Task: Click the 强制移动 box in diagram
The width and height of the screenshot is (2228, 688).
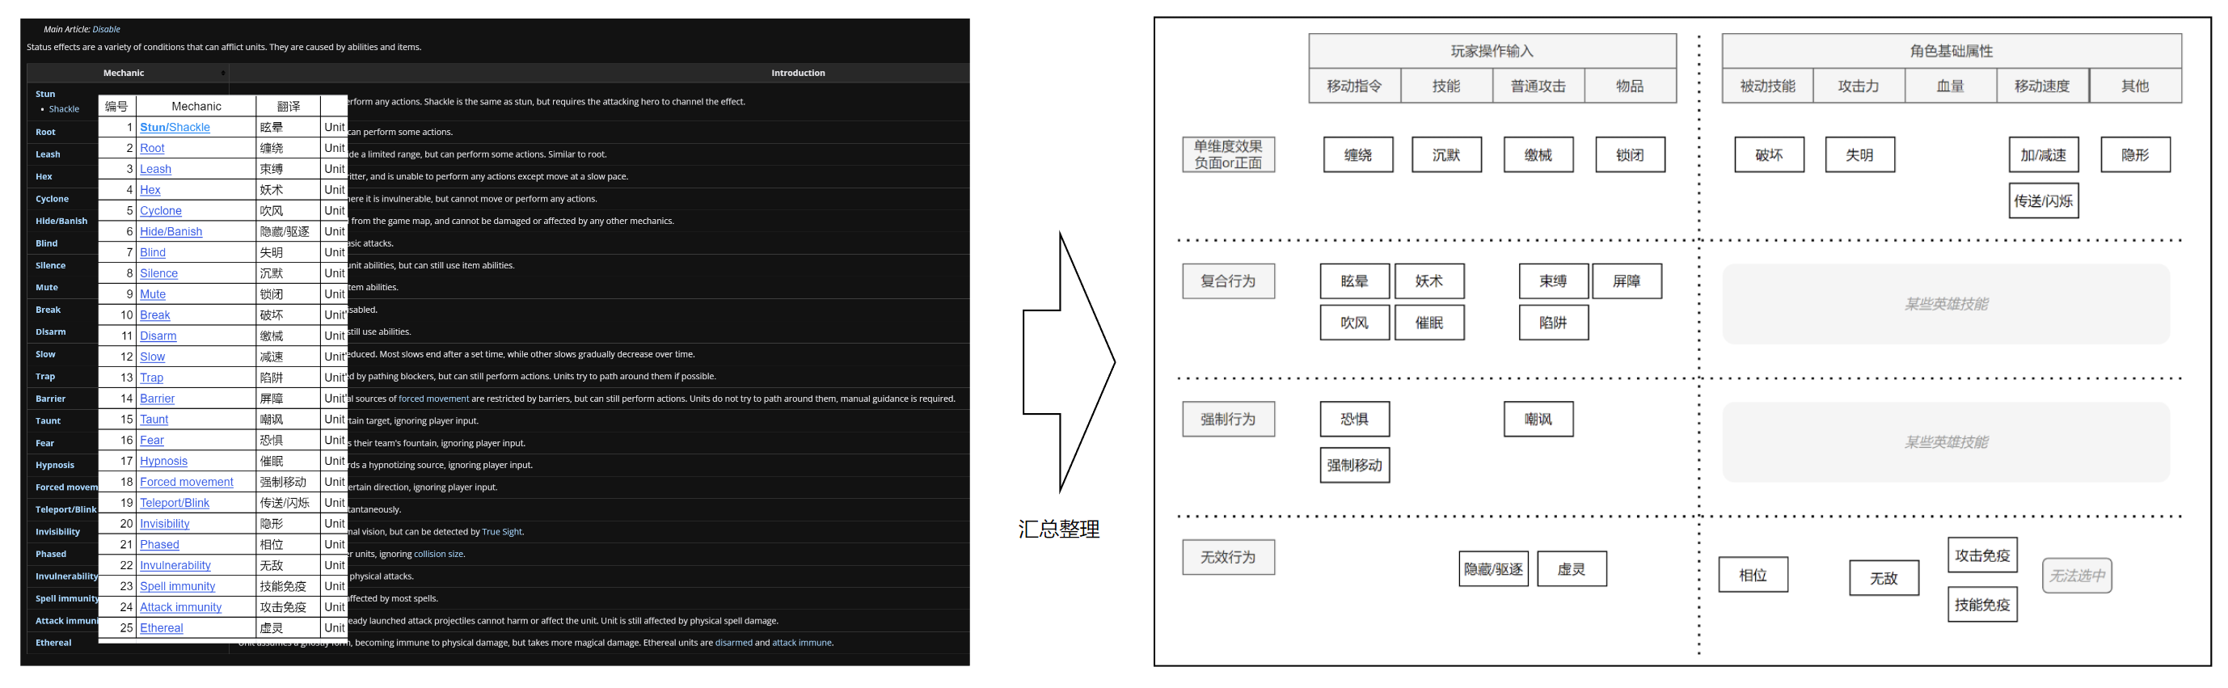Action: [x=1353, y=466]
